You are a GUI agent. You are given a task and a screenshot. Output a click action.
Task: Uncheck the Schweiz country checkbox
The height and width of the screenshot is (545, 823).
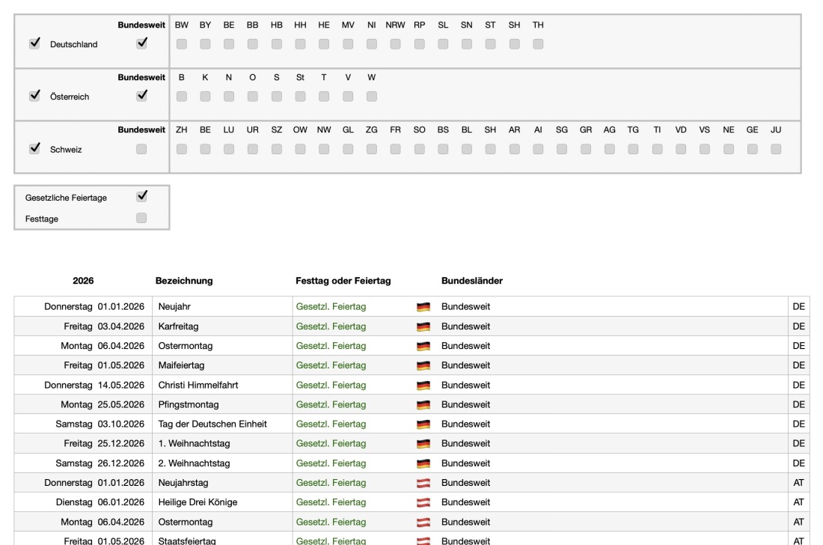pyautogui.click(x=34, y=148)
